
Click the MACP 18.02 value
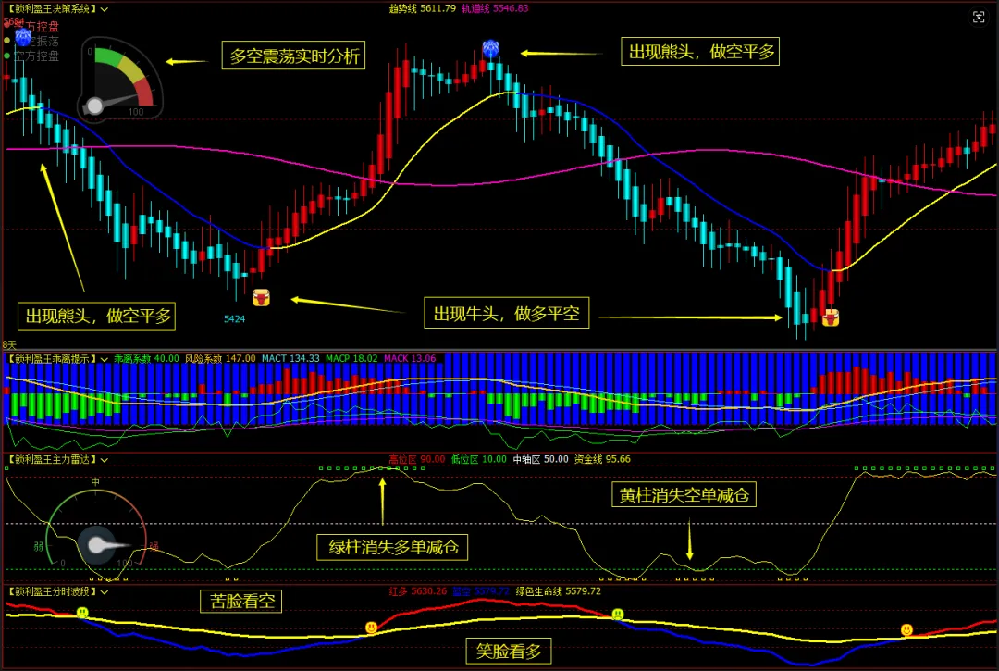(x=351, y=359)
